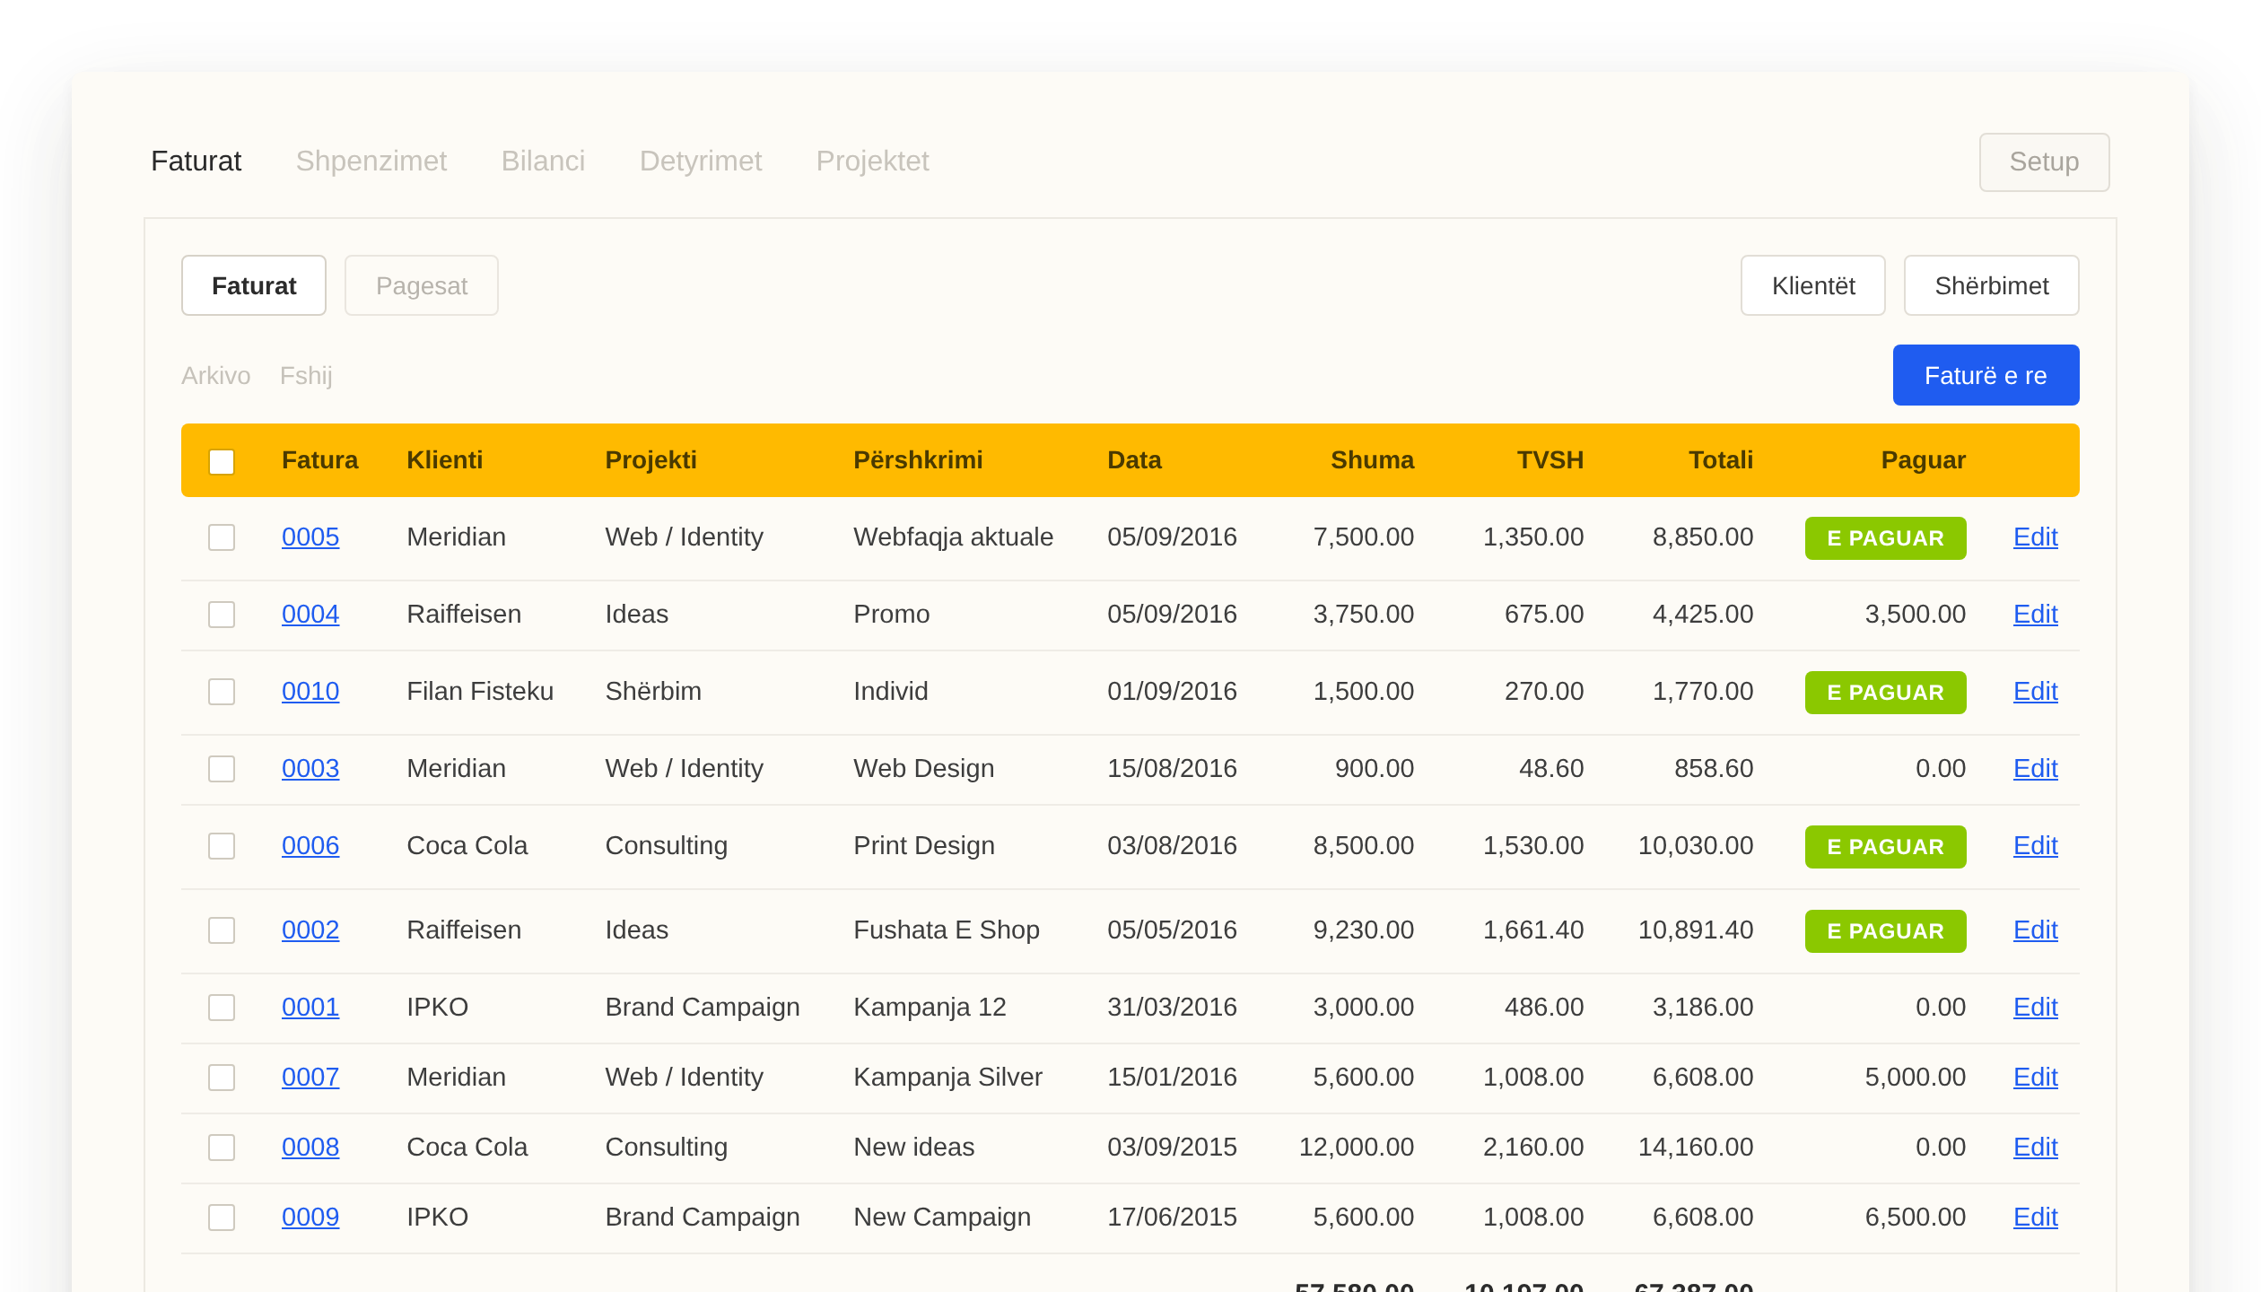
Task: Click the Fatura column header
Action: click(x=319, y=460)
